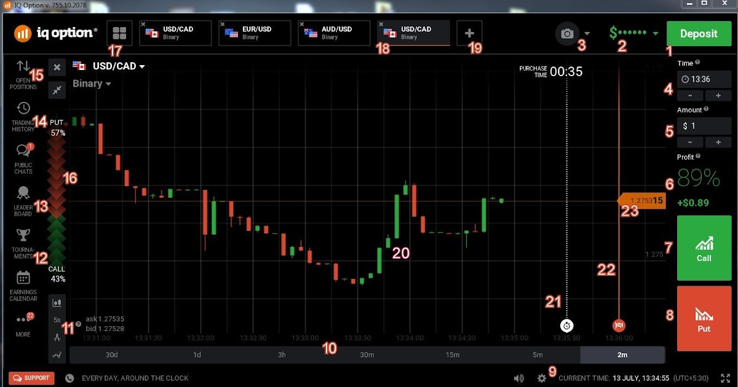738x387 pixels.
Task: Select the 5m timeframe
Action: [538, 355]
